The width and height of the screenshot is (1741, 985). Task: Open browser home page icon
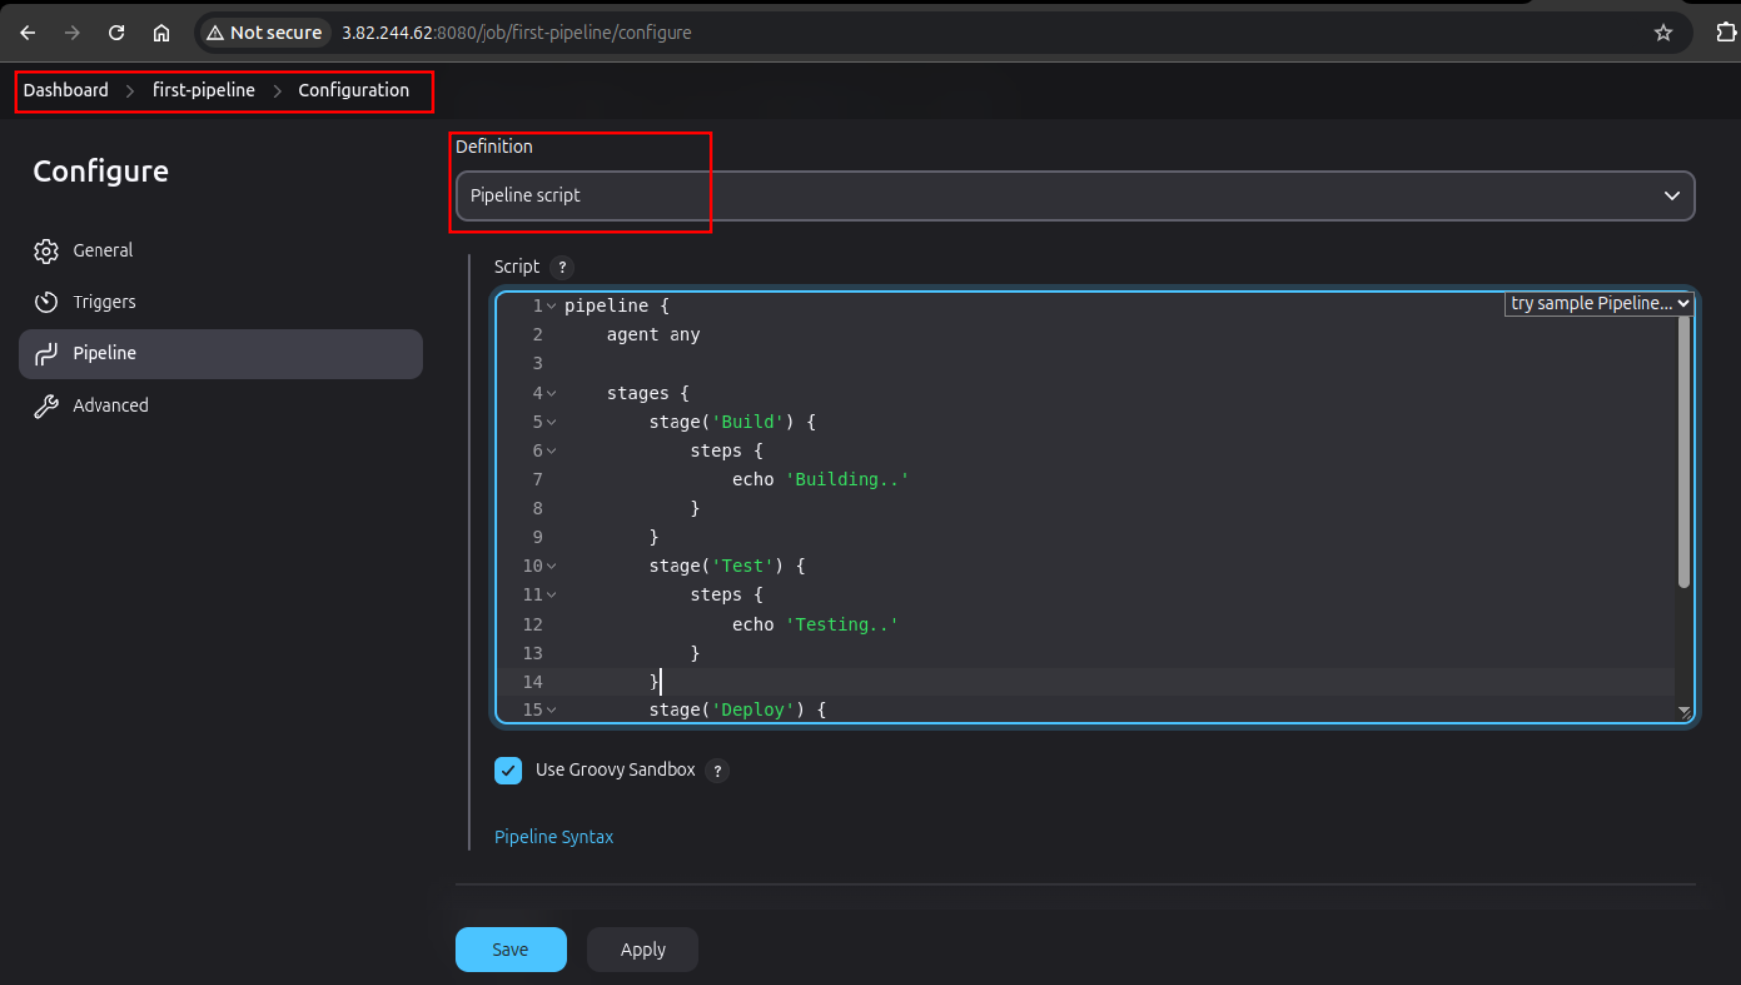pyautogui.click(x=161, y=33)
